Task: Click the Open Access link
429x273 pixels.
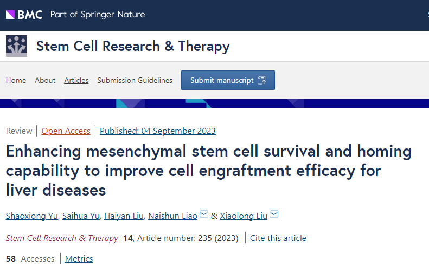Action: [x=66, y=131]
